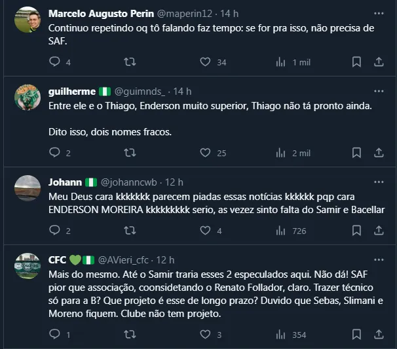
Task: Reply to Johann's tweet
Action: pyautogui.click(x=55, y=231)
